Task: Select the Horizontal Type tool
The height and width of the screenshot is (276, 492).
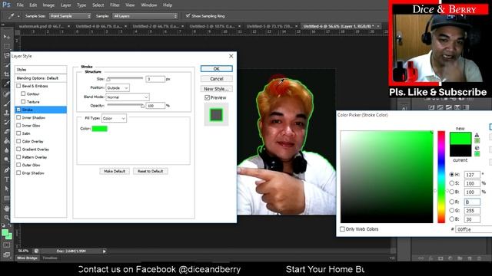Action: pyautogui.click(x=6, y=179)
